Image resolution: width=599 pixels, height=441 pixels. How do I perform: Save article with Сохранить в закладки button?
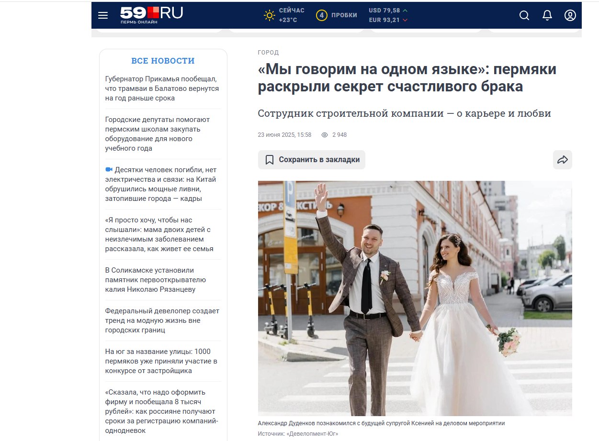coord(312,160)
